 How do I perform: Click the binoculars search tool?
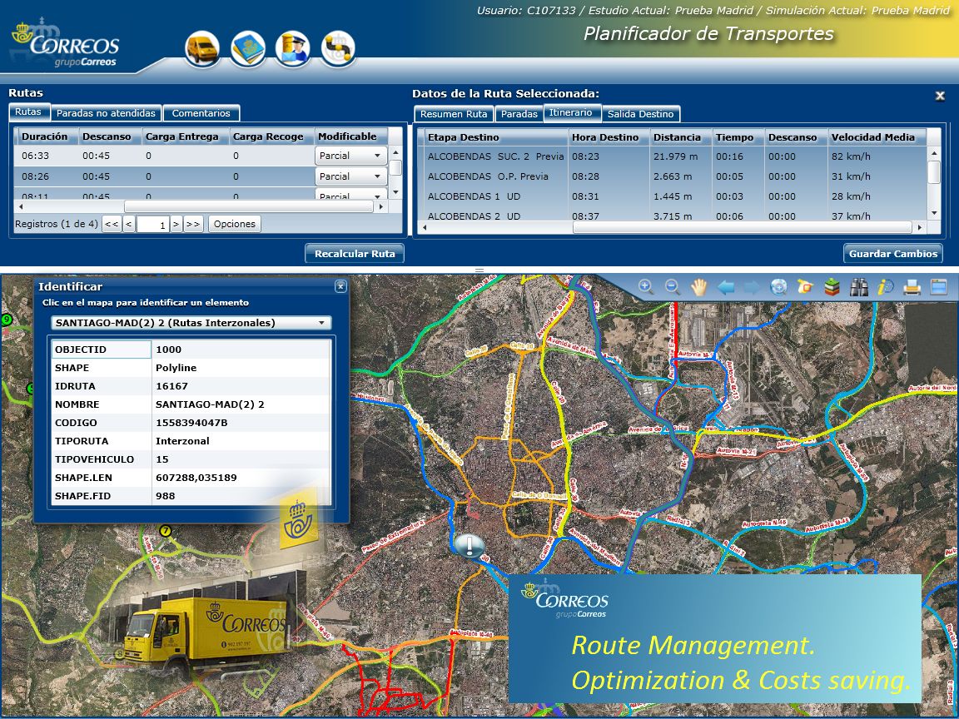pos(858,287)
